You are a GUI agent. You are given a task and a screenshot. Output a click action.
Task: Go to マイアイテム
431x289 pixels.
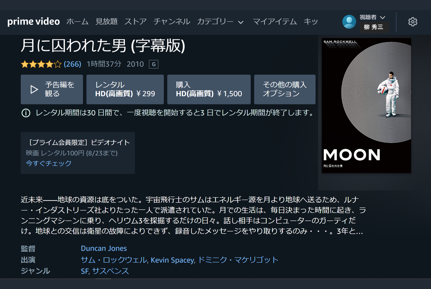click(275, 22)
